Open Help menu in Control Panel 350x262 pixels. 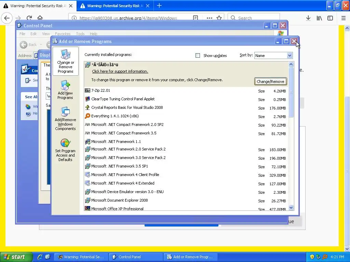94,34
